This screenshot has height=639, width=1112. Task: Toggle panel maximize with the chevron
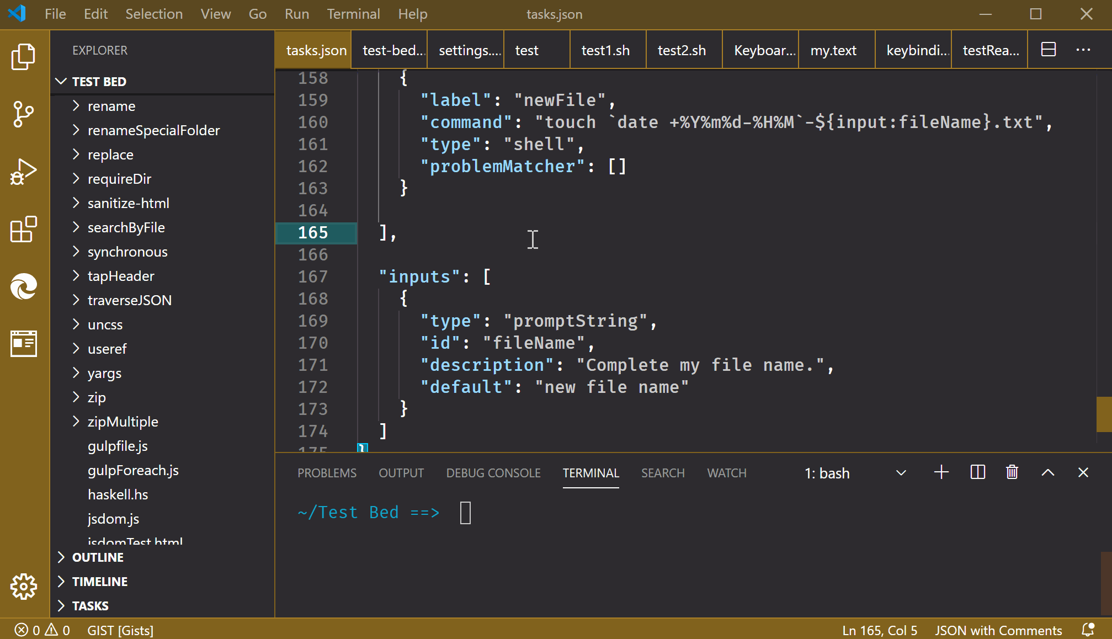click(x=1047, y=472)
